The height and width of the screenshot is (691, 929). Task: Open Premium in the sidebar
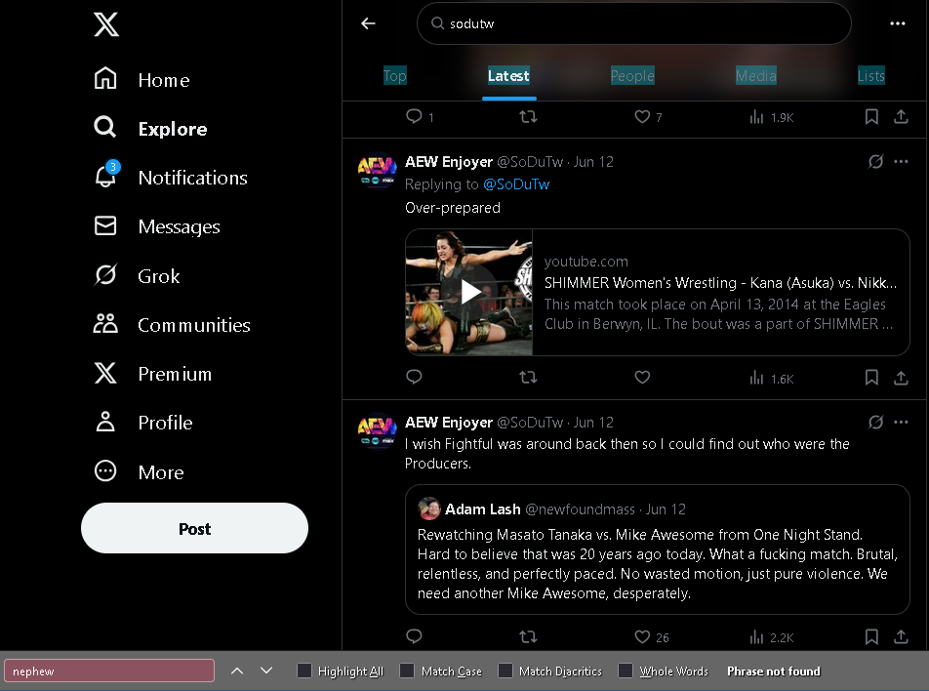click(x=153, y=374)
